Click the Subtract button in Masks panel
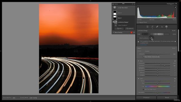This screenshot has width=181, height=102. coord(130,28)
